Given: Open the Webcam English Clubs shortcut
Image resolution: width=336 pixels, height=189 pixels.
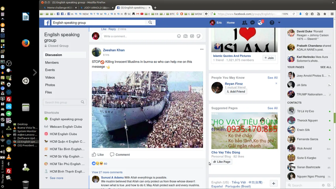Looking at the screenshot, I should tap(66, 127).
